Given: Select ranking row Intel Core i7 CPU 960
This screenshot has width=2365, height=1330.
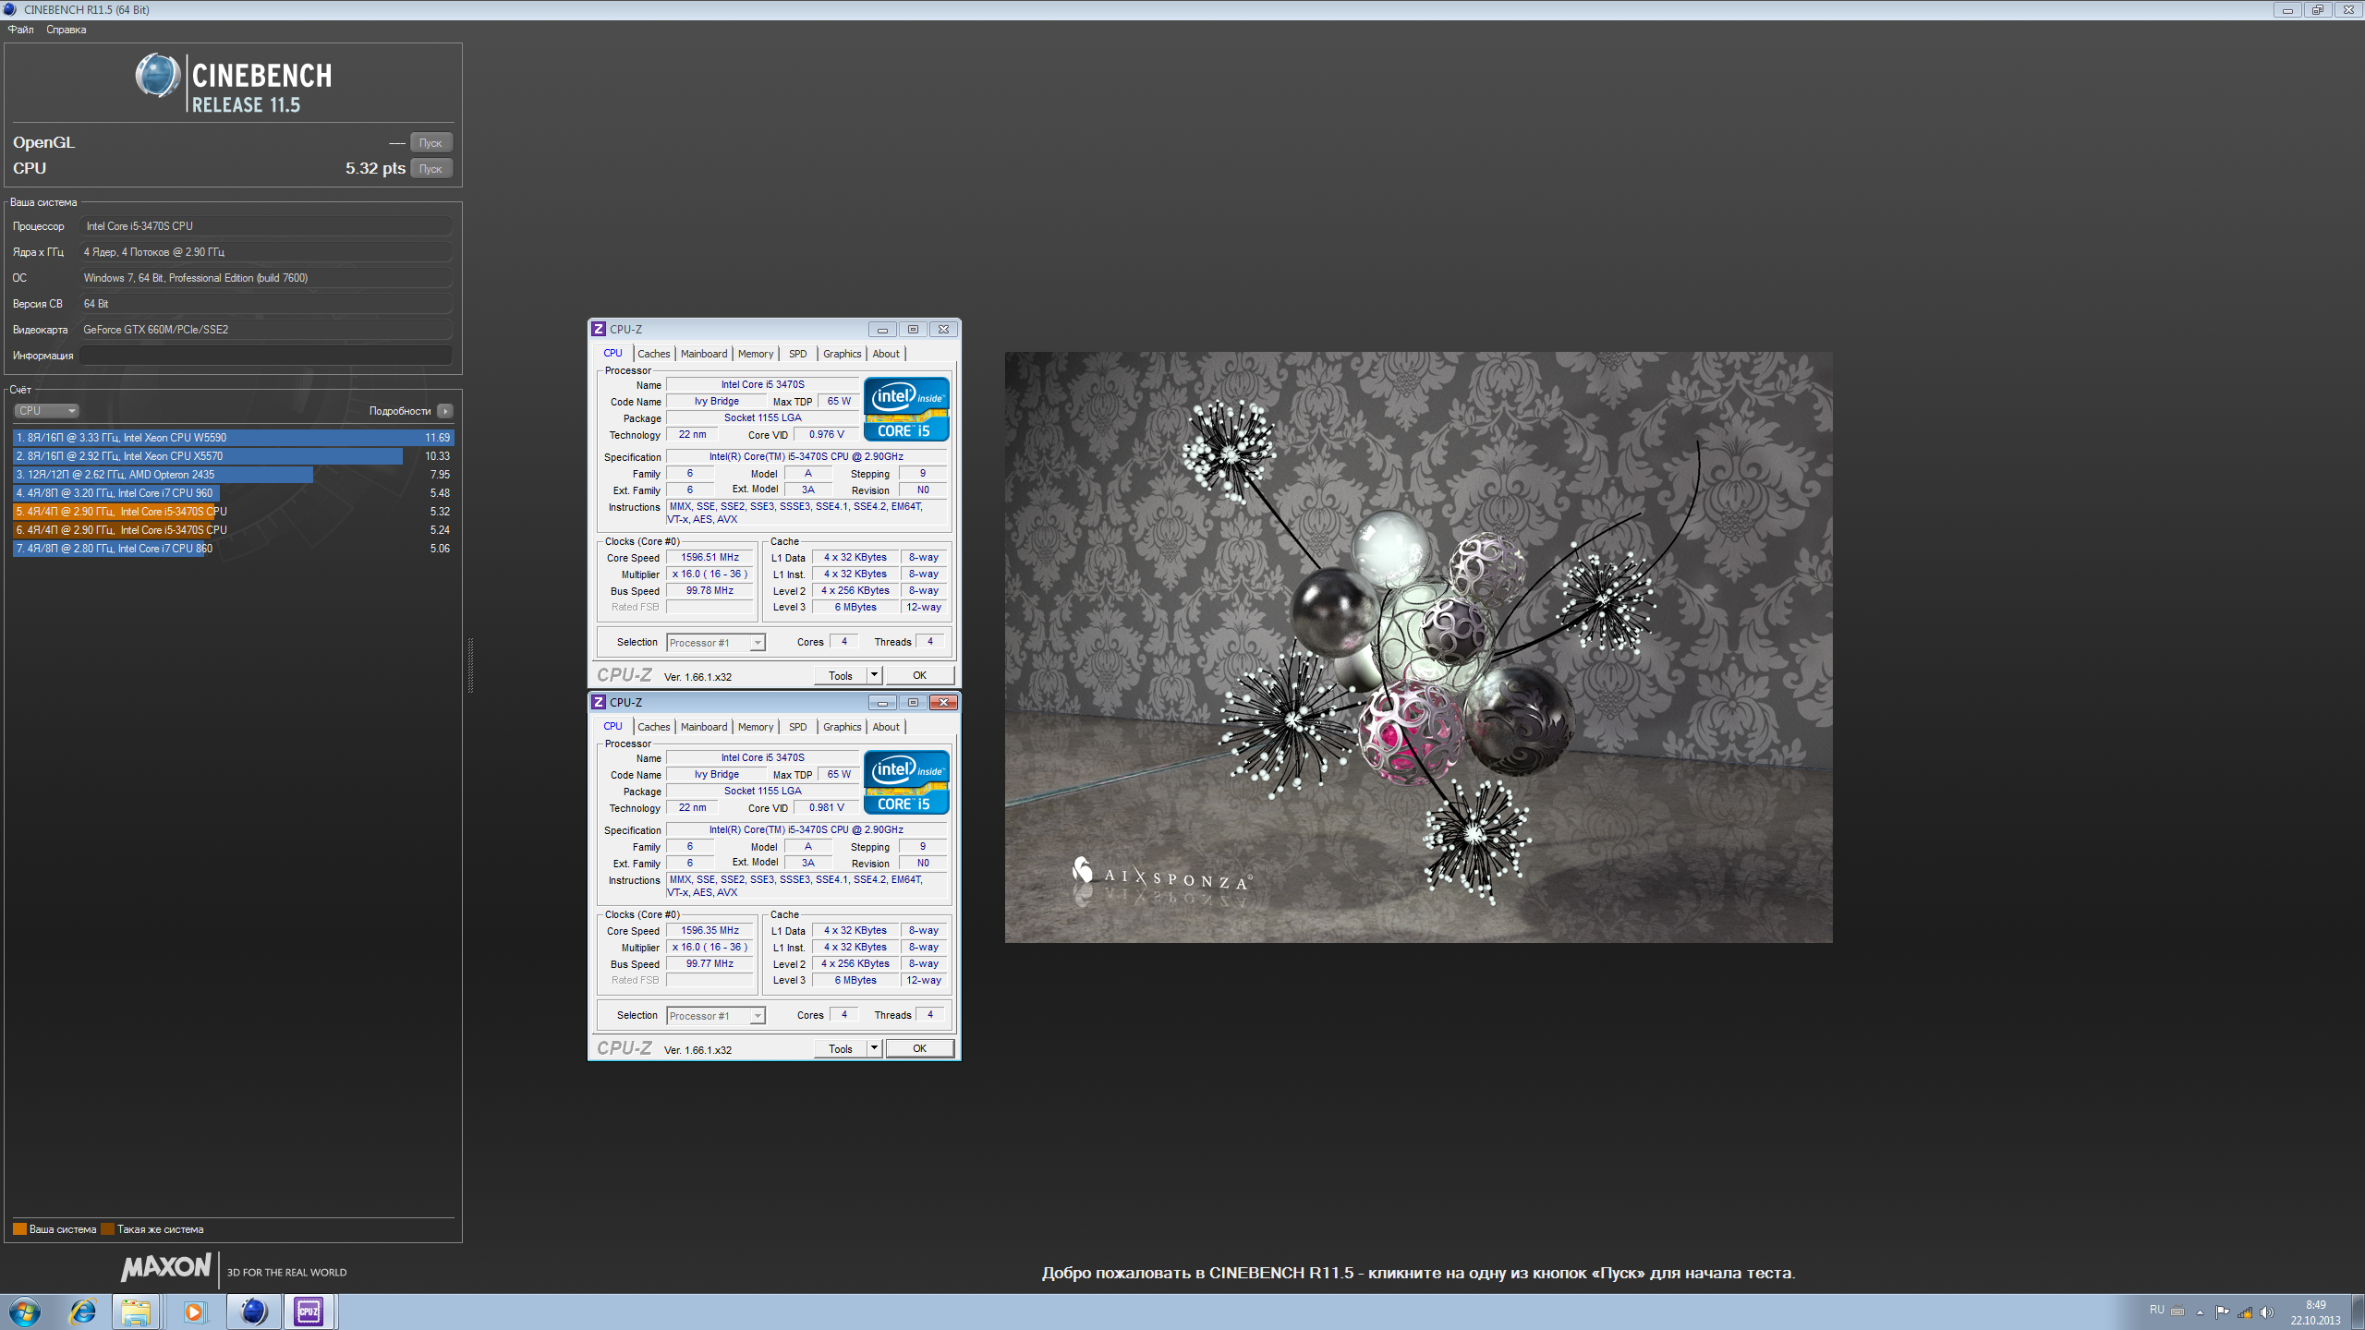Looking at the screenshot, I should (234, 493).
